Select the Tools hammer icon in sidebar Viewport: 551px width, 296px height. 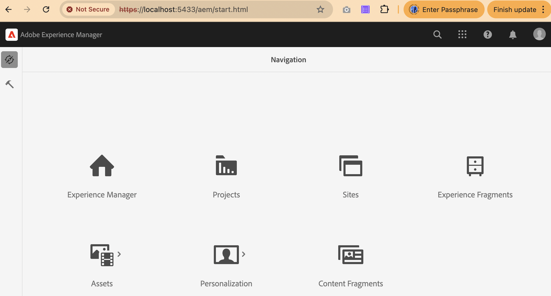(x=9, y=84)
